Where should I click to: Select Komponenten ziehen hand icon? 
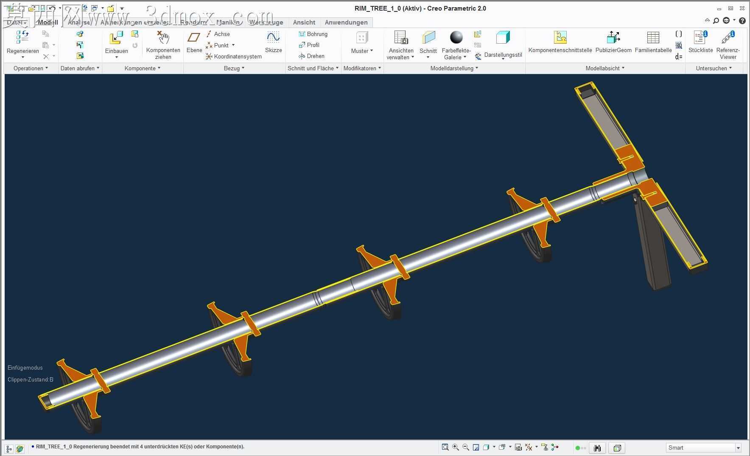163,37
